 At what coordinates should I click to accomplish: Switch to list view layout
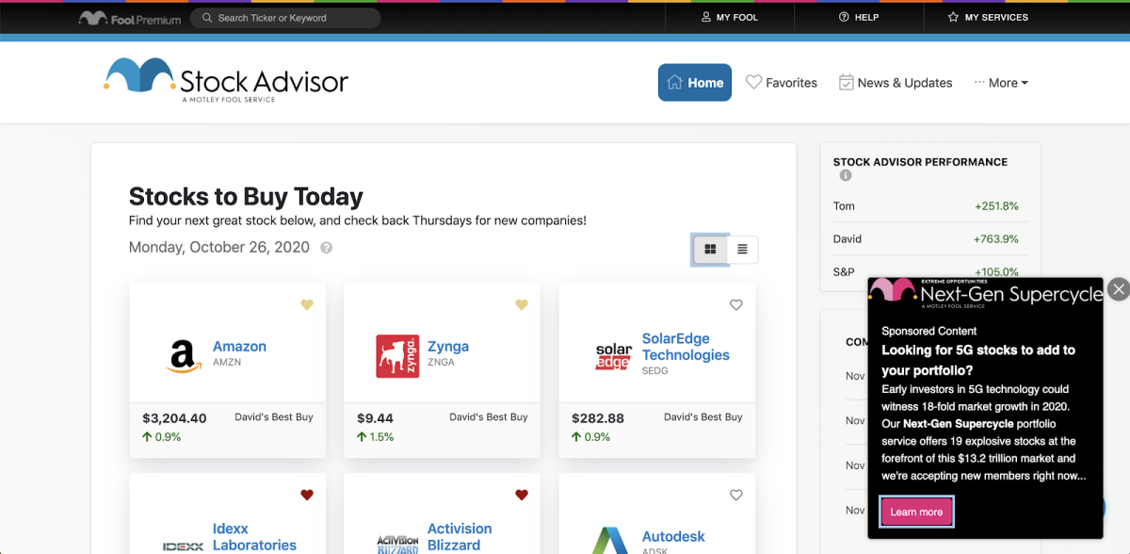click(742, 250)
